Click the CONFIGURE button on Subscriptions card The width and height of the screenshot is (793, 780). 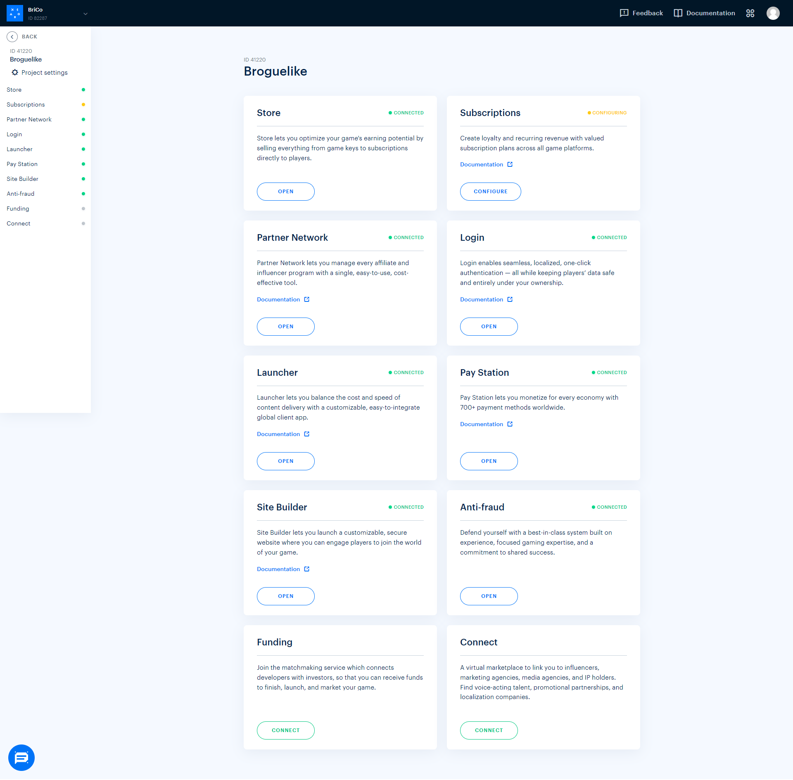click(491, 192)
